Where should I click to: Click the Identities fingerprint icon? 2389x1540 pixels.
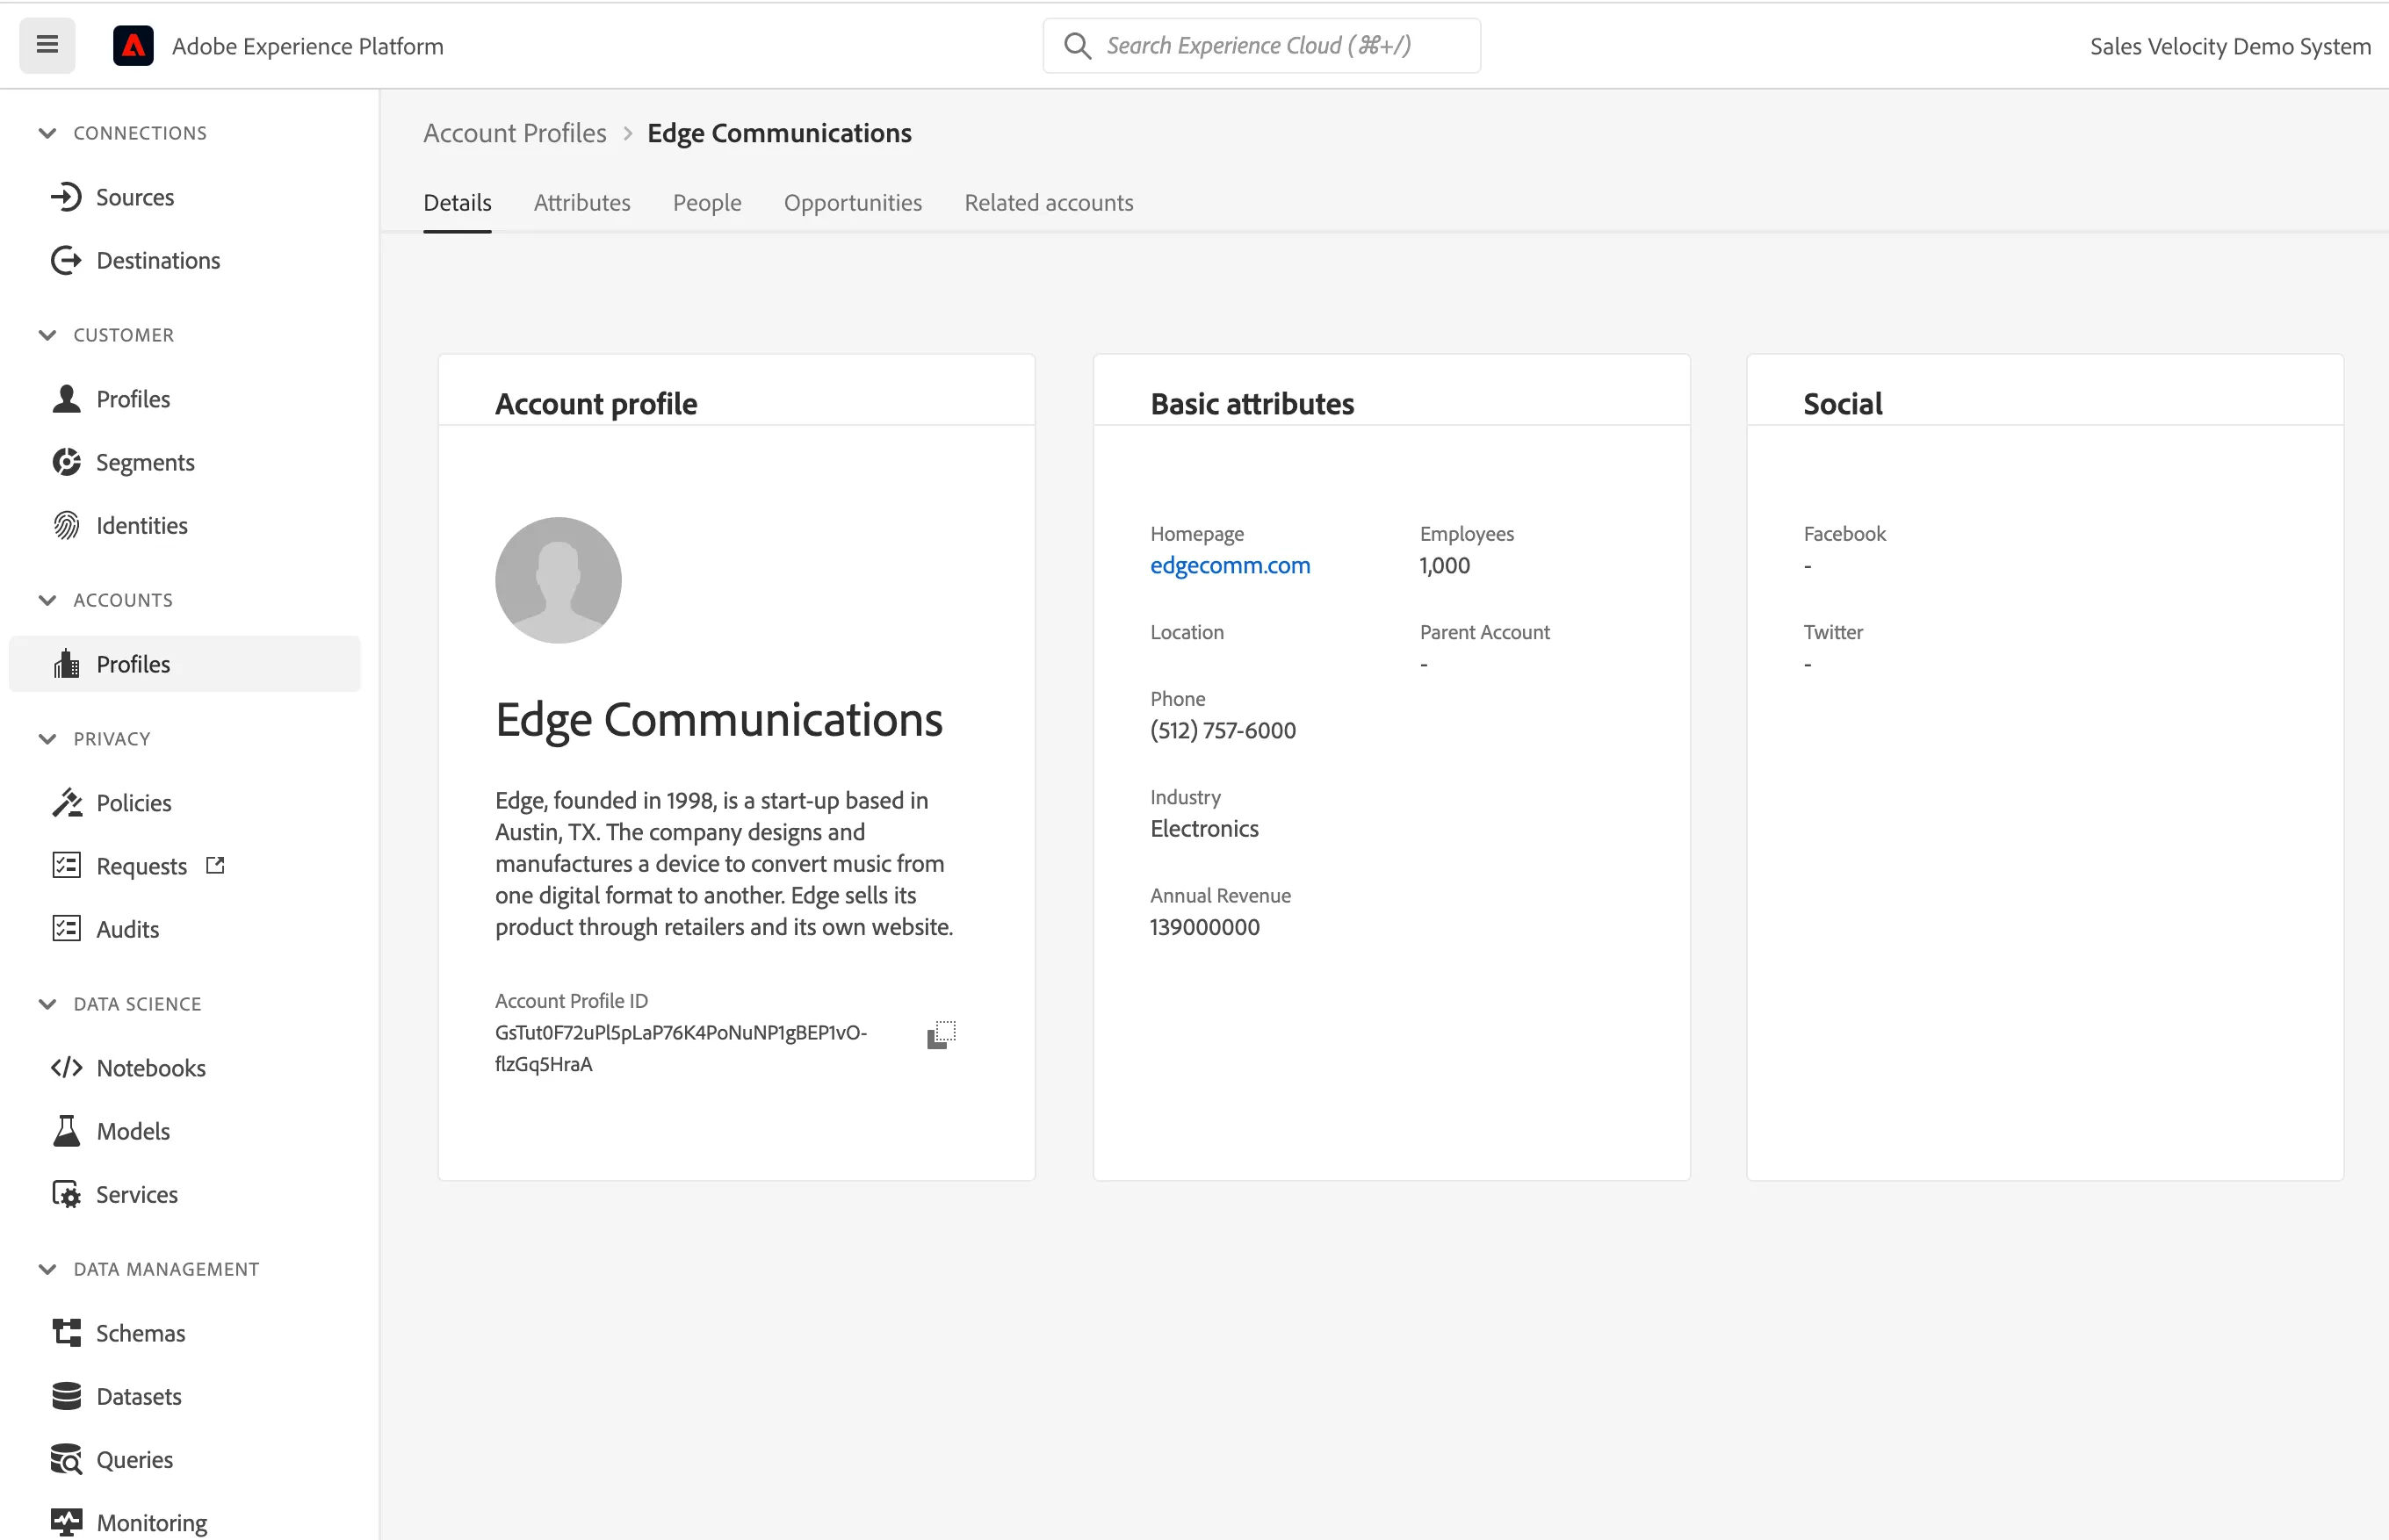coord(66,525)
